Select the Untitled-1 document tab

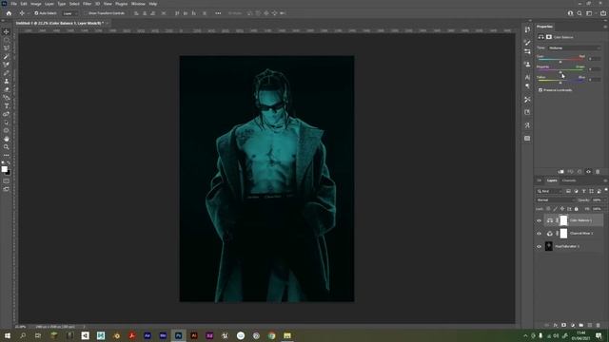pyautogui.click(x=59, y=23)
